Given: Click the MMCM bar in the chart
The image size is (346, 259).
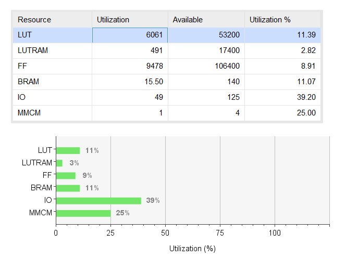Looking at the screenshot, I should 83,213.
